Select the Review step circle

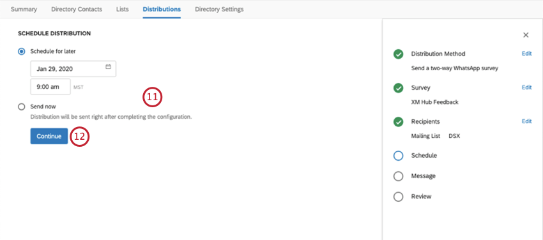point(398,197)
